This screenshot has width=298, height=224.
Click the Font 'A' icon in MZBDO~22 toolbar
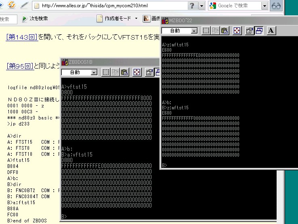[271, 31]
